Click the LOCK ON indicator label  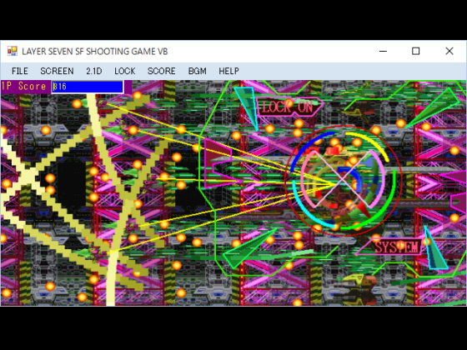288,107
